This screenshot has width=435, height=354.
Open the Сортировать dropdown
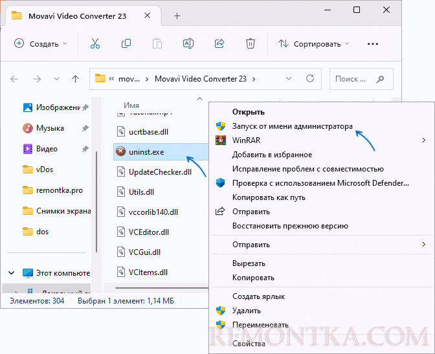[314, 44]
